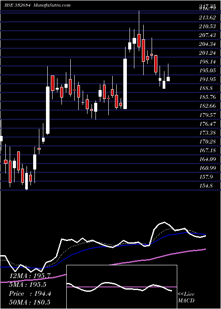Click the Price : 194.4 readout

pos(30,294)
